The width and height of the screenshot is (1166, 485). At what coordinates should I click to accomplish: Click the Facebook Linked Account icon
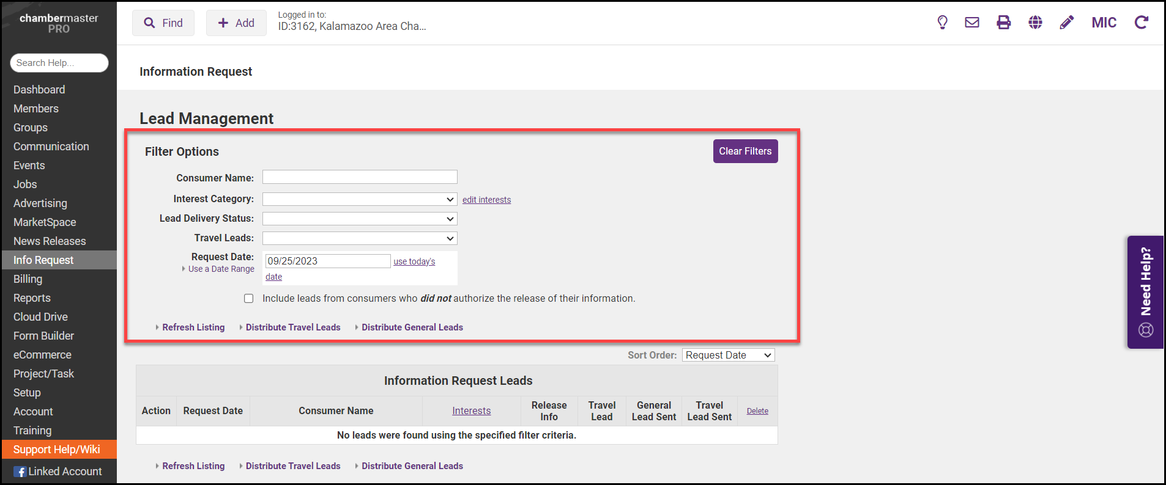20,472
